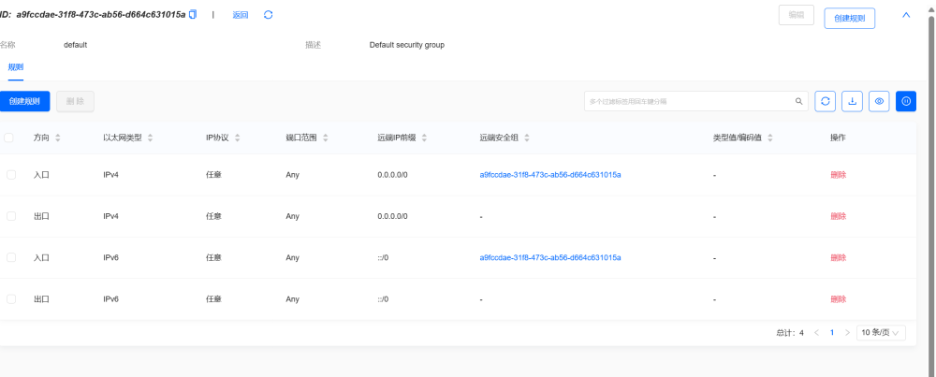The height and width of the screenshot is (377, 936).
Task: Switch to the 规则 tab
Action: (16, 67)
